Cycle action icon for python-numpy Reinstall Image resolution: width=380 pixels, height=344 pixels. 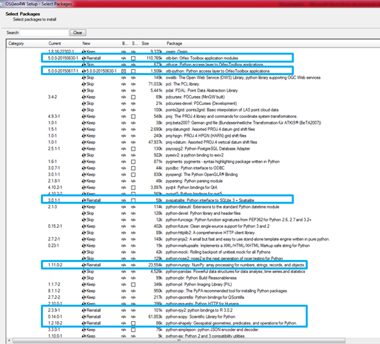[x=84, y=265]
